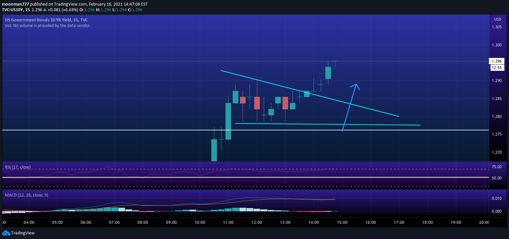Click the 18:00 time axis label
509x239 pixels.
(428, 223)
